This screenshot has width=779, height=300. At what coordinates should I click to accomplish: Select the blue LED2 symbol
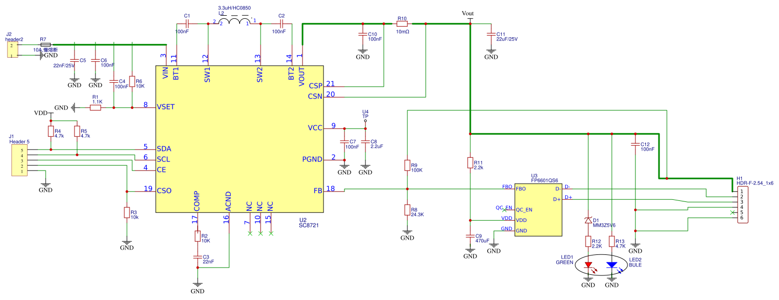[x=612, y=265]
